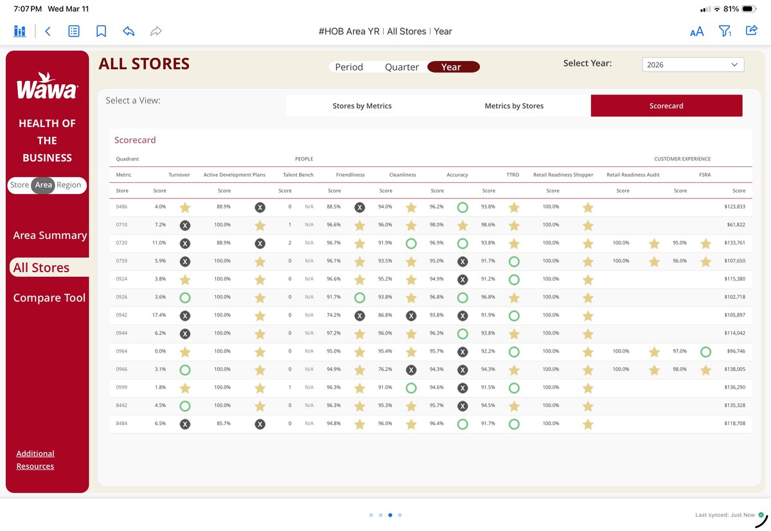Expand the Select Year 2026 dropdown
Viewport: 771px width, 531px height.
coord(693,65)
